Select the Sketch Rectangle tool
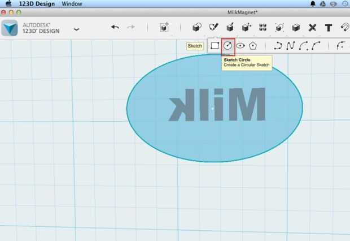 point(215,46)
